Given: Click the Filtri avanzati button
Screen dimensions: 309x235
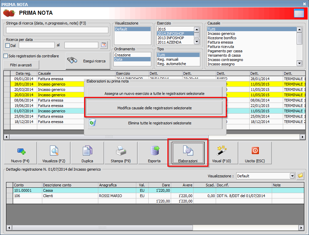Looking at the screenshot, I should (x=21, y=65).
